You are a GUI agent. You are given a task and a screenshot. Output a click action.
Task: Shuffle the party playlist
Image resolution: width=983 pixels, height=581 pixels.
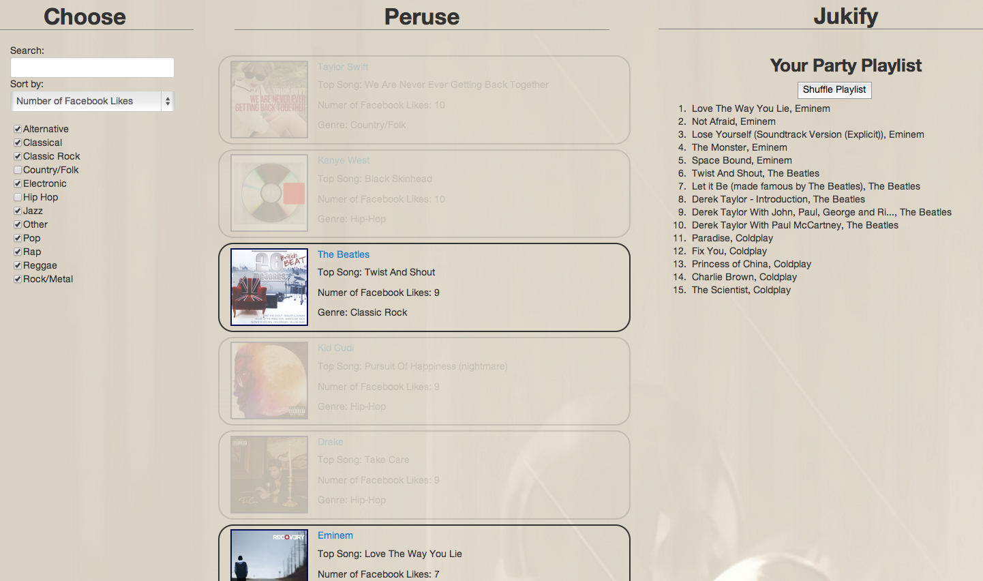(834, 90)
